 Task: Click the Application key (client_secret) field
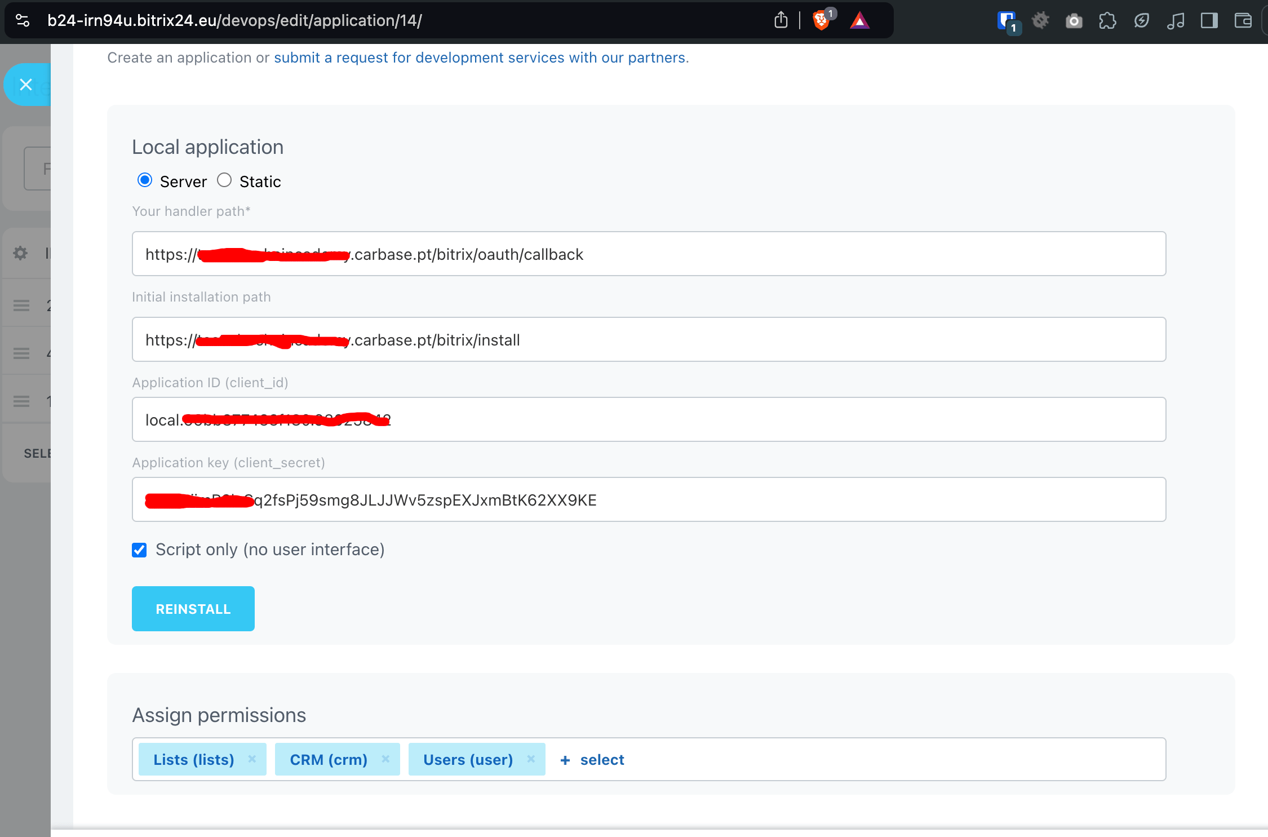click(649, 499)
